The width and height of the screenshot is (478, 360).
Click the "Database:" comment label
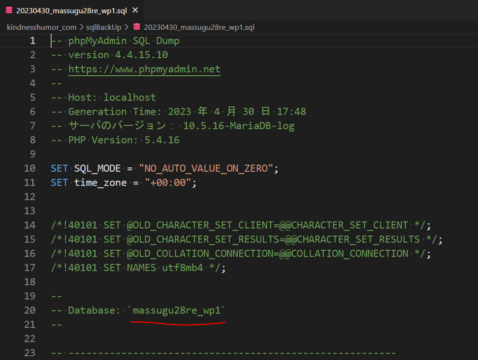pyautogui.click(x=94, y=310)
